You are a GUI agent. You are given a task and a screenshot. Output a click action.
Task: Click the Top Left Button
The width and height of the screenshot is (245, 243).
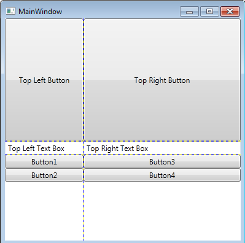click(x=44, y=80)
